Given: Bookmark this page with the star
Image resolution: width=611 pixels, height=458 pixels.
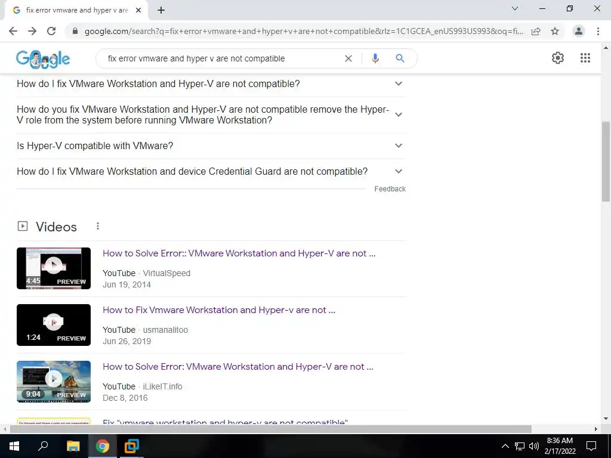Looking at the screenshot, I should pos(555,31).
